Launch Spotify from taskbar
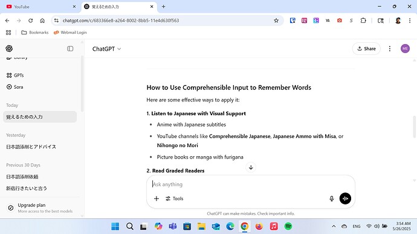Screen dimensions: 417x234 tap(288, 226)
